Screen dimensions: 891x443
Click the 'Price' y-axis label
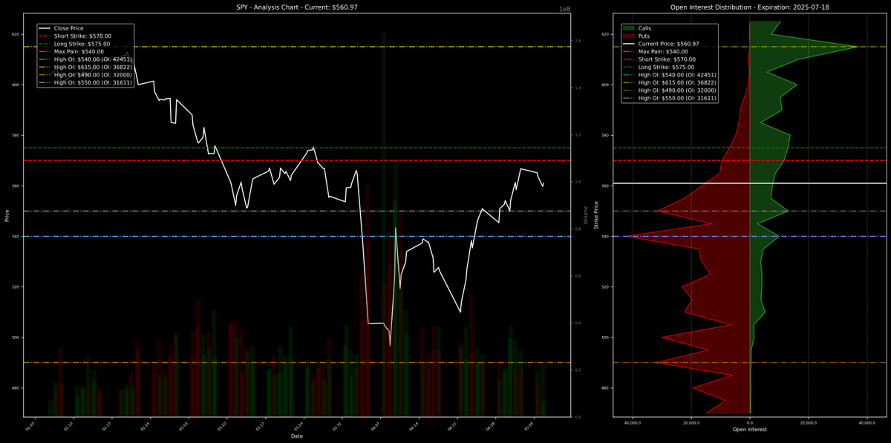(x=7, y=215)
